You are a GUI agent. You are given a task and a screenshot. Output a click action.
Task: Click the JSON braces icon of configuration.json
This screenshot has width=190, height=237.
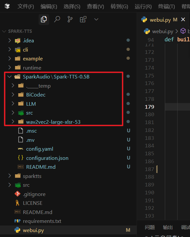[21, 158]
